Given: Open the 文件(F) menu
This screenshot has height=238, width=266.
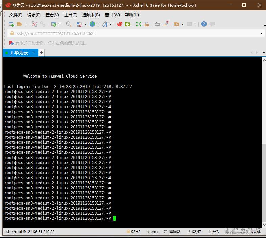Looking at the screenshot, I should [x=16, y=15].
